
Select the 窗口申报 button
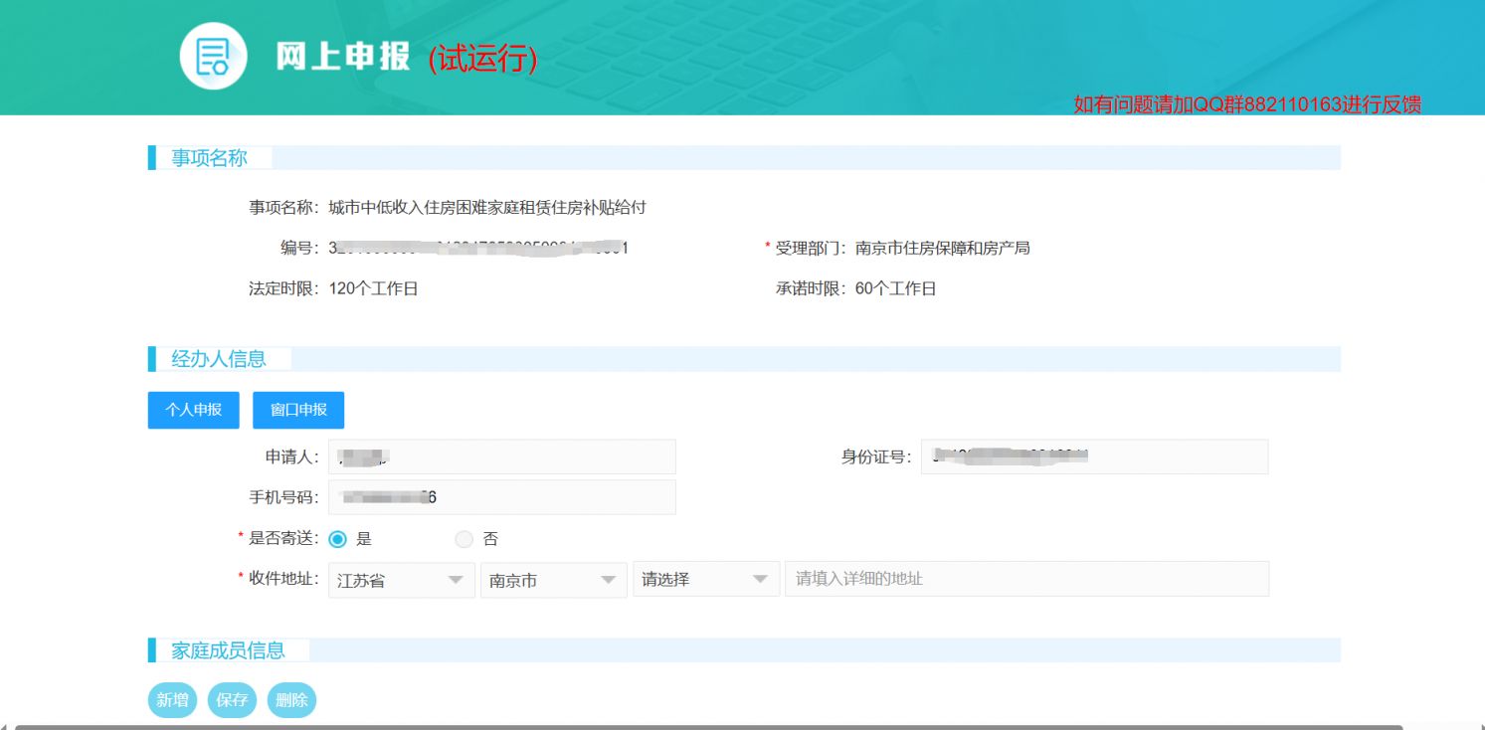298,410
